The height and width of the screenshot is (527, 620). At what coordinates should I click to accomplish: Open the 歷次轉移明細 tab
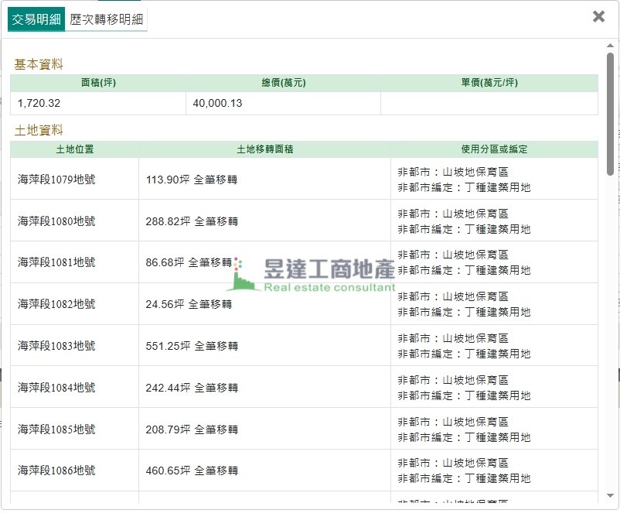click(x=106, y=19)
